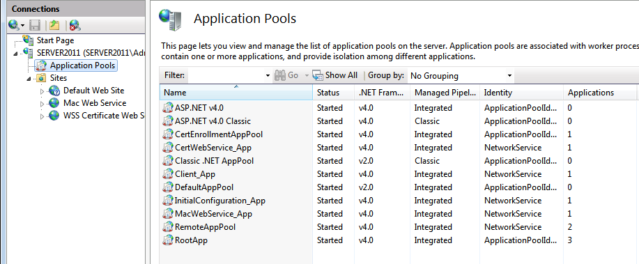Select the DefaultAppPool row name
The height and width of the screenshot is (264, 639).
pyautogui.click(x=203, y=187)
